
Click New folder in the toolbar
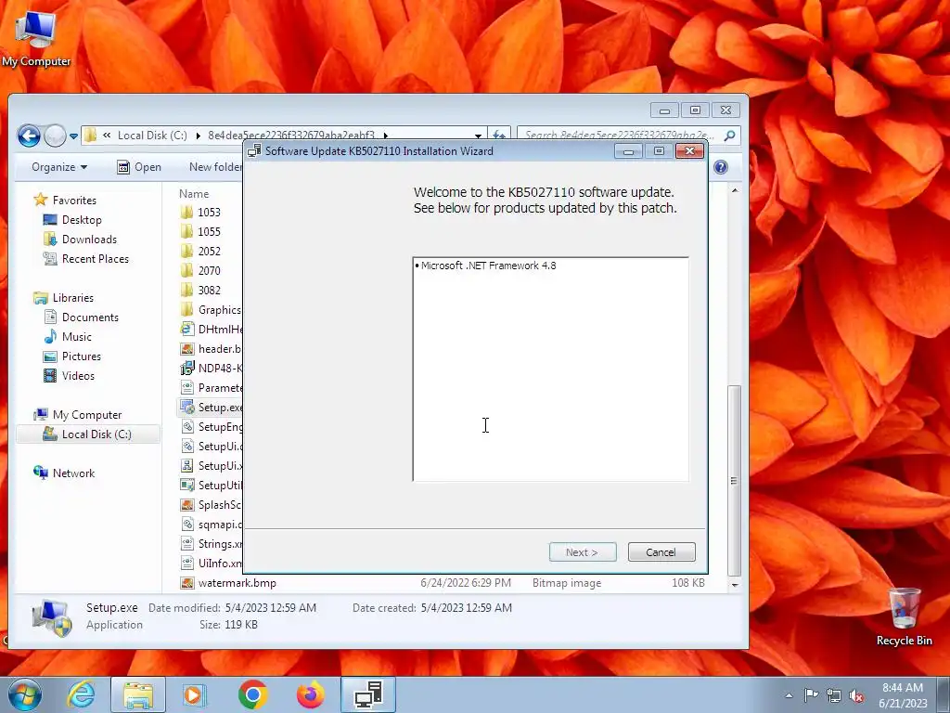coord(215,167)
